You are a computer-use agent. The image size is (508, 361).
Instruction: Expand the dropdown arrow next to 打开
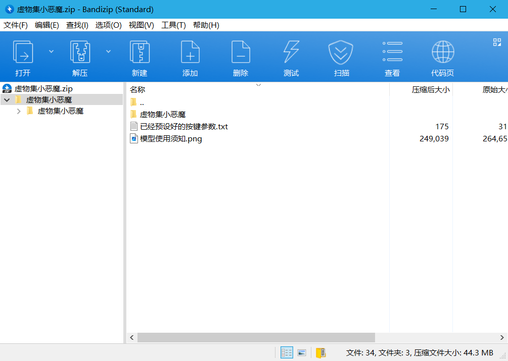coord(51,51)
